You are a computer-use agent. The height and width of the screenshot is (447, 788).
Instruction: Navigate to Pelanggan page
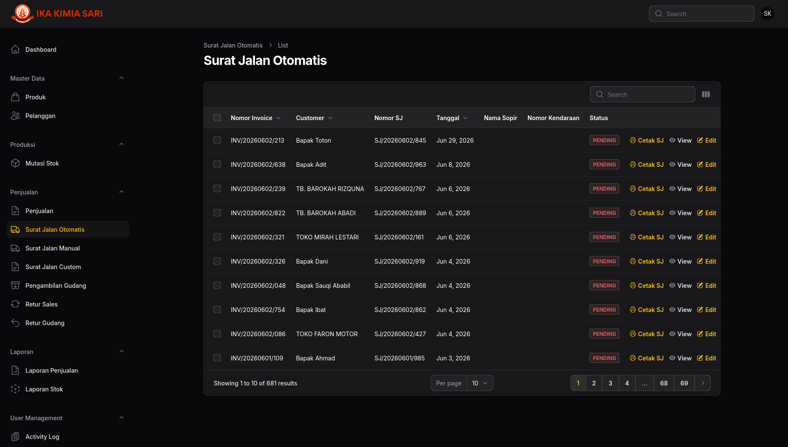pyautogui.click(x=68, y=115)
